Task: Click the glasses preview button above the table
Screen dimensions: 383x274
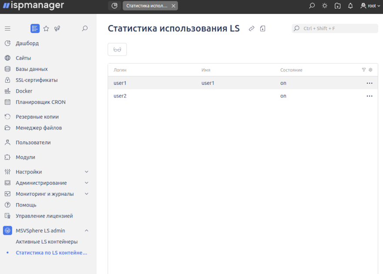Action: 117,49
